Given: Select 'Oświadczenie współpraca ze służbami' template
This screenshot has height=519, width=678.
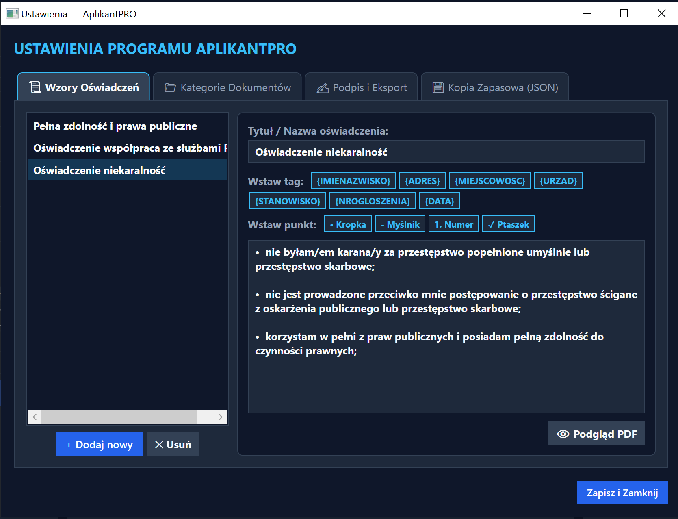Looking at the screenshot, I should (x=128, y=148).
